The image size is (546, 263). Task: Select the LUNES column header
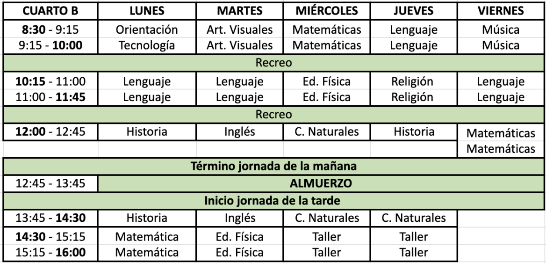click(x=147, y=11)
